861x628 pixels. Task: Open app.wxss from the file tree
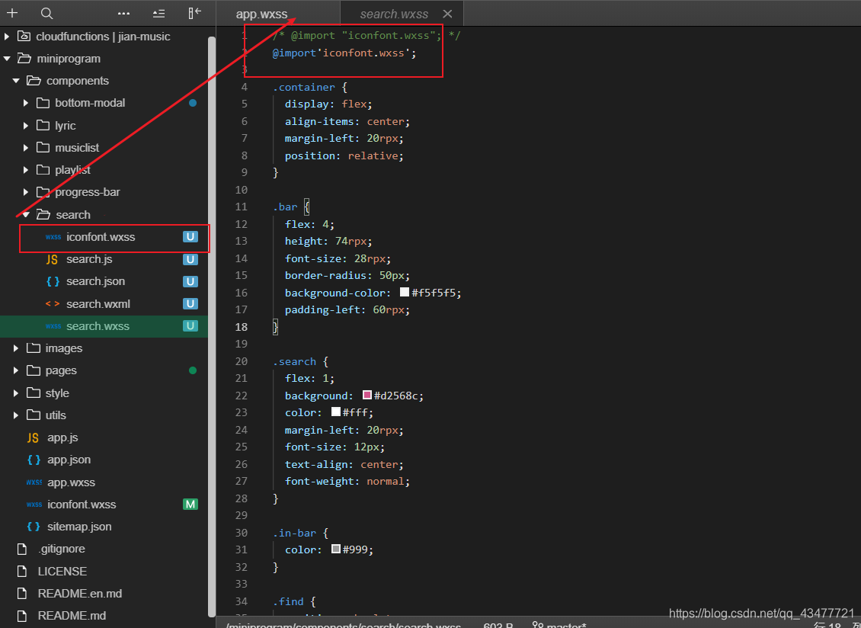pyautogui.click(x=72, y=482)
